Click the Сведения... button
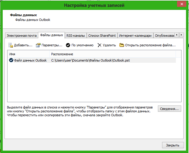 [x=170, y=109]
